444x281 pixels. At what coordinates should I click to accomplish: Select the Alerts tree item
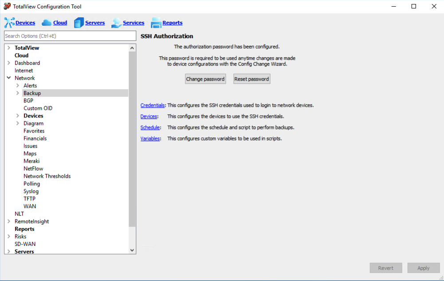click(30, 86)
